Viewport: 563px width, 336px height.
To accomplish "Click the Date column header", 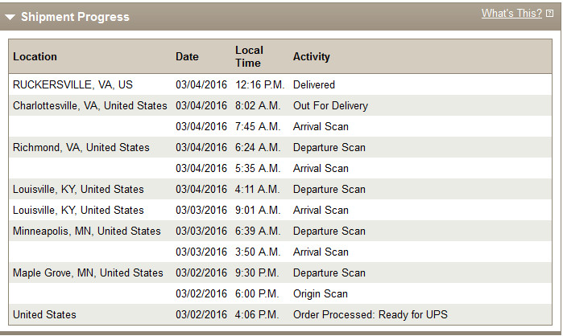I will tap(187, 56).
